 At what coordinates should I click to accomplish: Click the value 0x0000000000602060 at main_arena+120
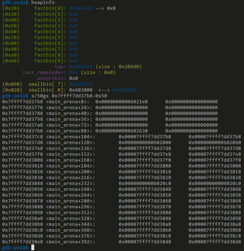(x=215, y=143)
